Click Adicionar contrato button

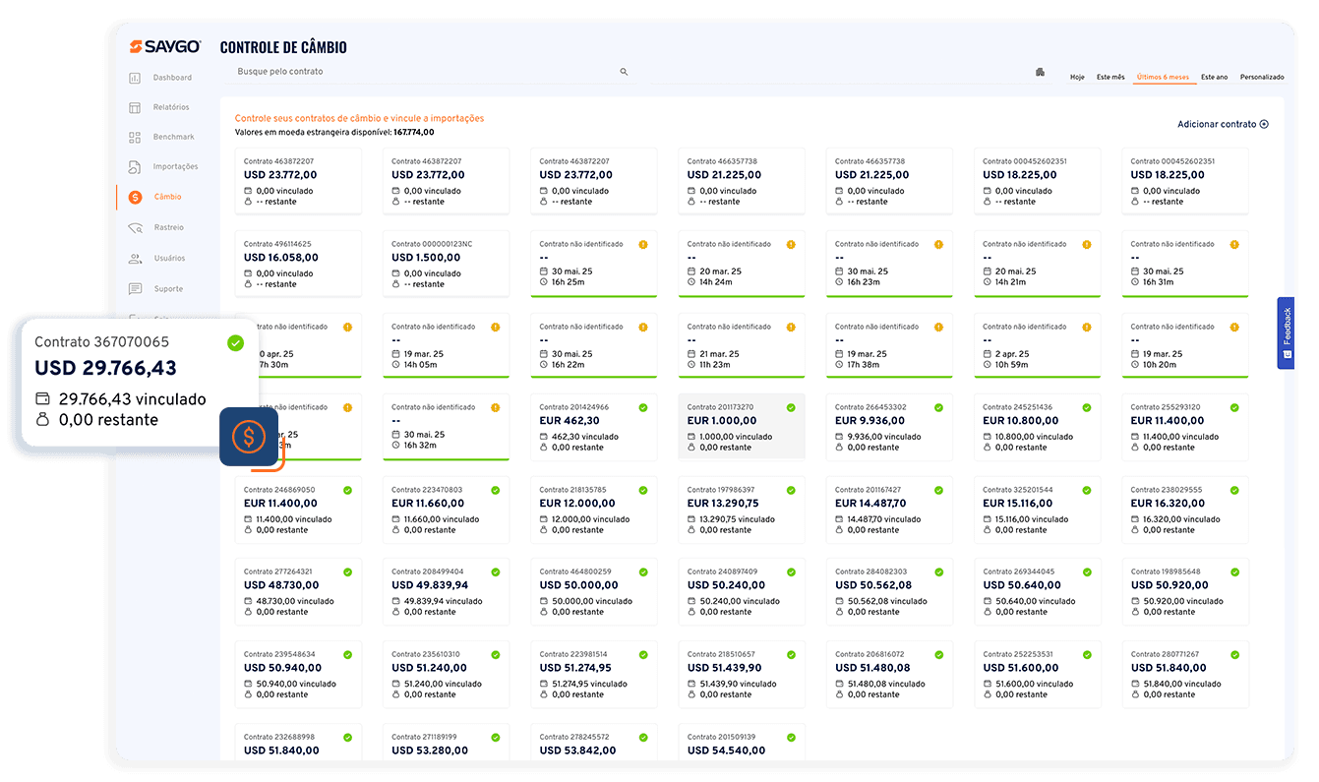[1223, 125]
